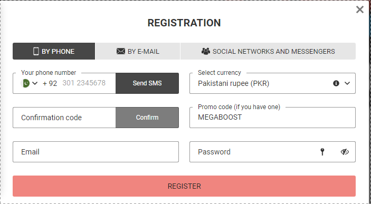Expand the Select currency dropdown arrow

point(347,83)
